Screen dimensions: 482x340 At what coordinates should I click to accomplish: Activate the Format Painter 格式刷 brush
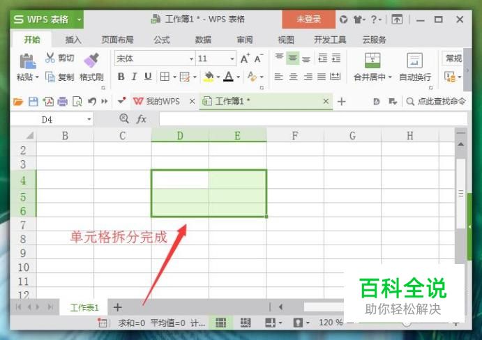pyautogui.click(x=91, y=60)
